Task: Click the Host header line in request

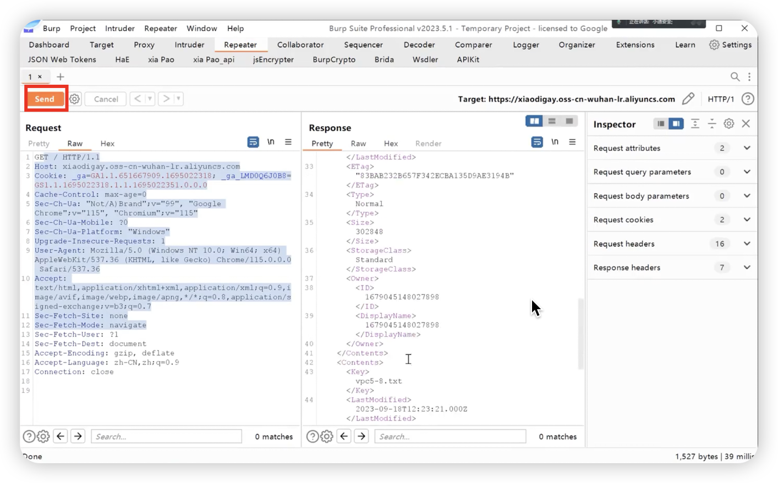Action: coord(138,166)
